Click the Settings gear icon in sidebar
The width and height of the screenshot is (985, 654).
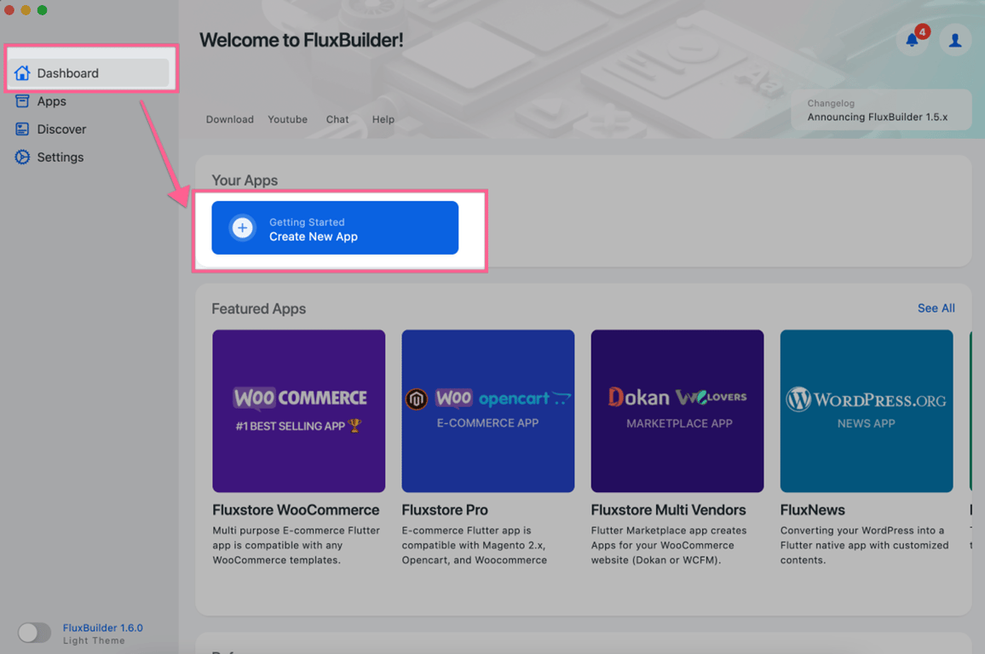(x=23, y=157)
